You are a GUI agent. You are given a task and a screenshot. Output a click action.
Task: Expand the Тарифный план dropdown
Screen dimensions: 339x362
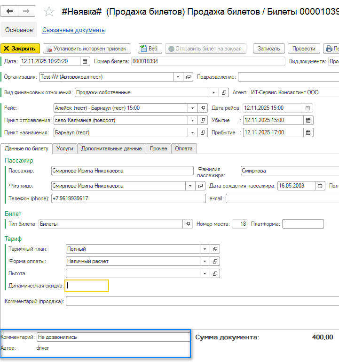tap(205, 249)
